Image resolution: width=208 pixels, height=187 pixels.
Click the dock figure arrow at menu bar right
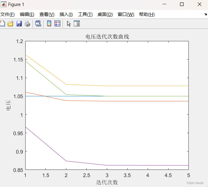(x=206, y=14)
